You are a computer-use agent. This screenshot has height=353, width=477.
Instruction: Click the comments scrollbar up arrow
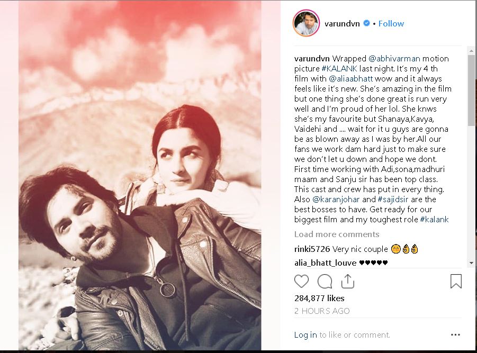tap(471, 50)
